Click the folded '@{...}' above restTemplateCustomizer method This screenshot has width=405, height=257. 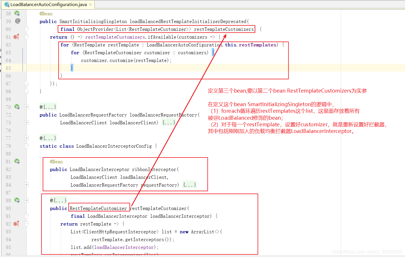pyautogui.click(x=58, y=200)
